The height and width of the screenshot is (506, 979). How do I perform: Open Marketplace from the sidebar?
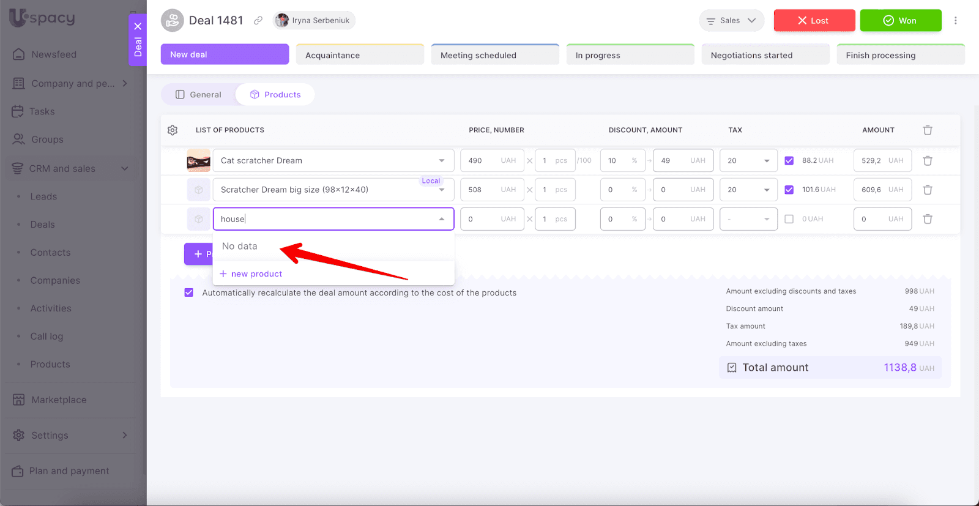click(x=59, y=400)
